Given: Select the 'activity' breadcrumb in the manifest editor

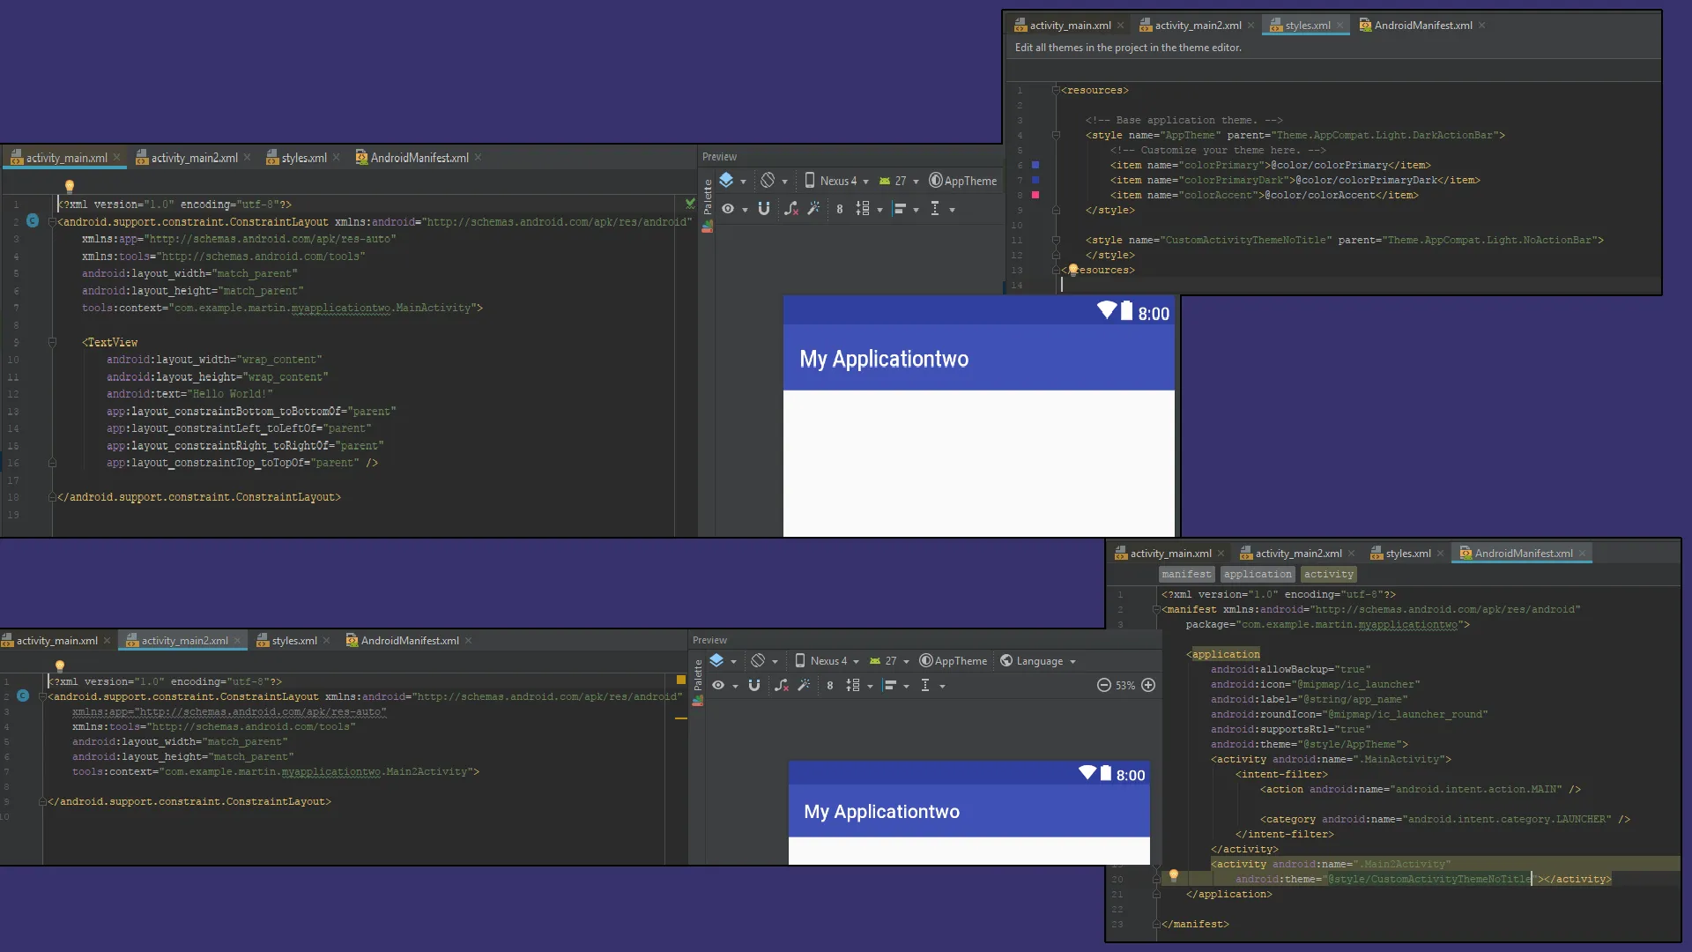Looking at the screenshot, I should pos(1328,574).
